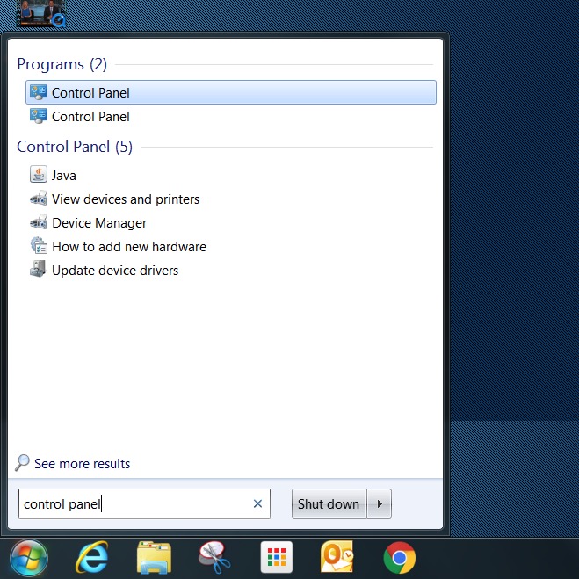Click the non-highlighted Control Panel result's icon
Screen dimensions: 579x579
(39, 116)
